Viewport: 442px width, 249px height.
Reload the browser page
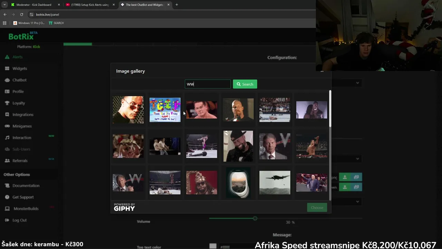coord(21,15)
